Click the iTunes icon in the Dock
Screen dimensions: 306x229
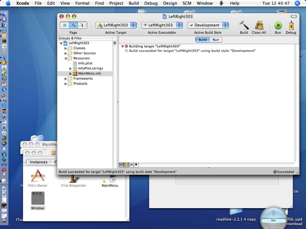4,133
